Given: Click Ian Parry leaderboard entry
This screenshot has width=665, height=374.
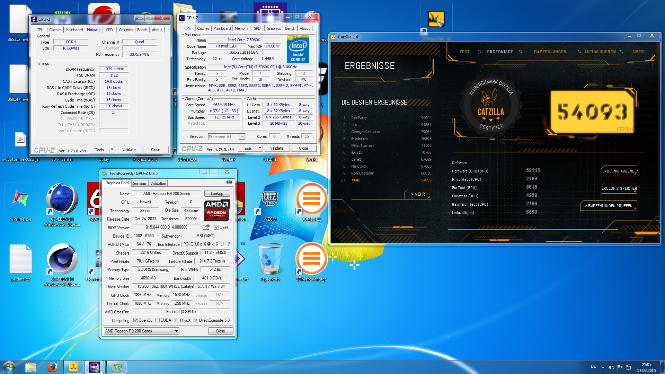Looking at the screenshot, I should tap(387, 118).
